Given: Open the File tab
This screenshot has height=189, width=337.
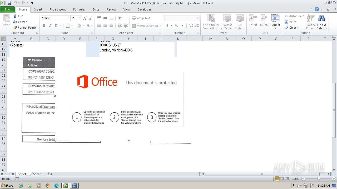Looking at the screenshot, I should click(7, 9).
